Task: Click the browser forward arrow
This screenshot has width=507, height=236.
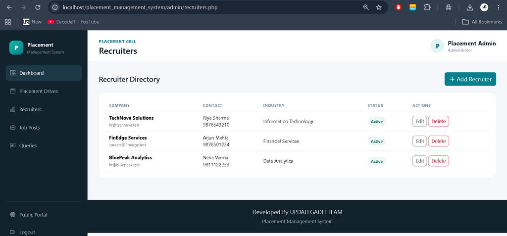Action: point(23,7)
